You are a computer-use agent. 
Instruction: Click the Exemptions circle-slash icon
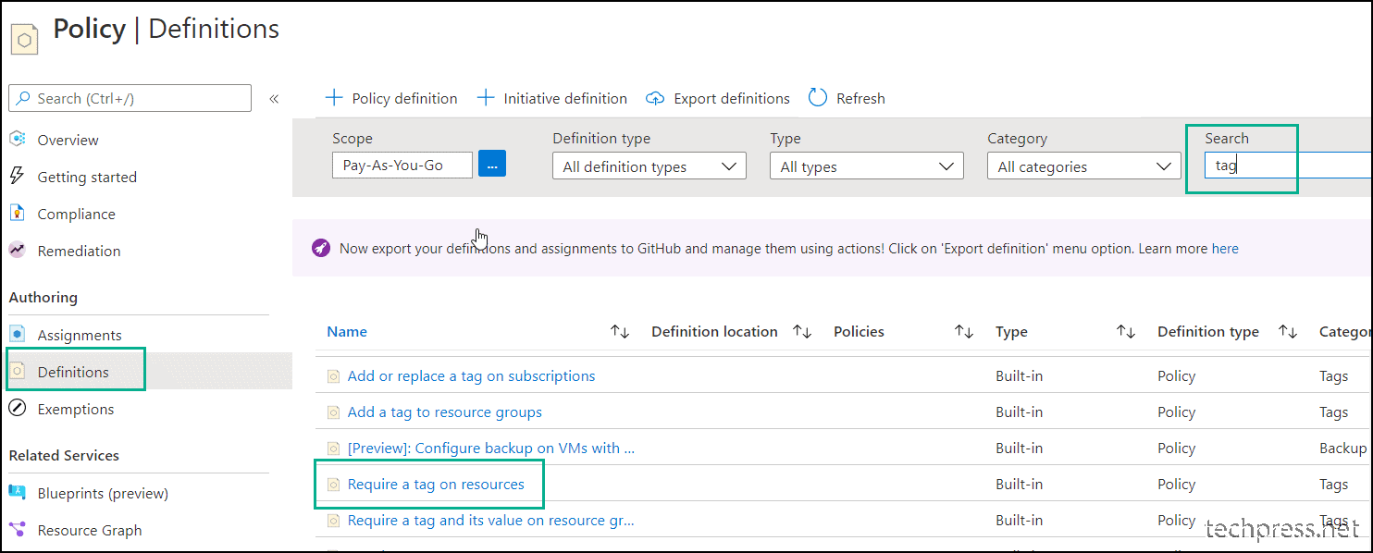point(17,409)
